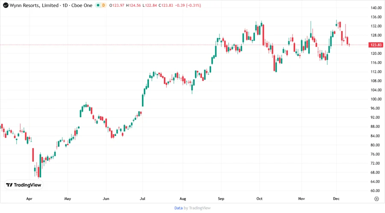The image size is (385, 213).
Task: Click the 128.00 price axis label
Action: [376, 35]
